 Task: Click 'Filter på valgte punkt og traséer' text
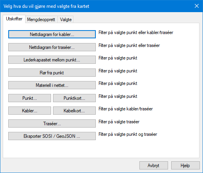click(x=128, y=134)
